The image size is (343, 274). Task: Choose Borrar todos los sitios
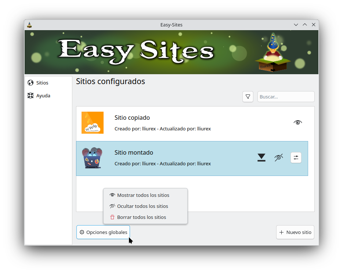[x=141, y=217]
